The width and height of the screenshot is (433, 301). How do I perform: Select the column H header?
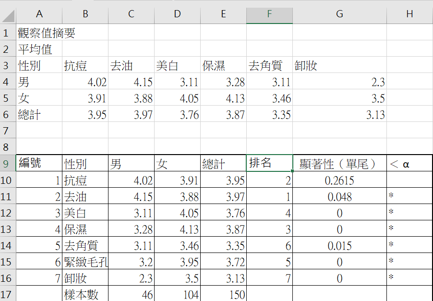tap(409, 14)
